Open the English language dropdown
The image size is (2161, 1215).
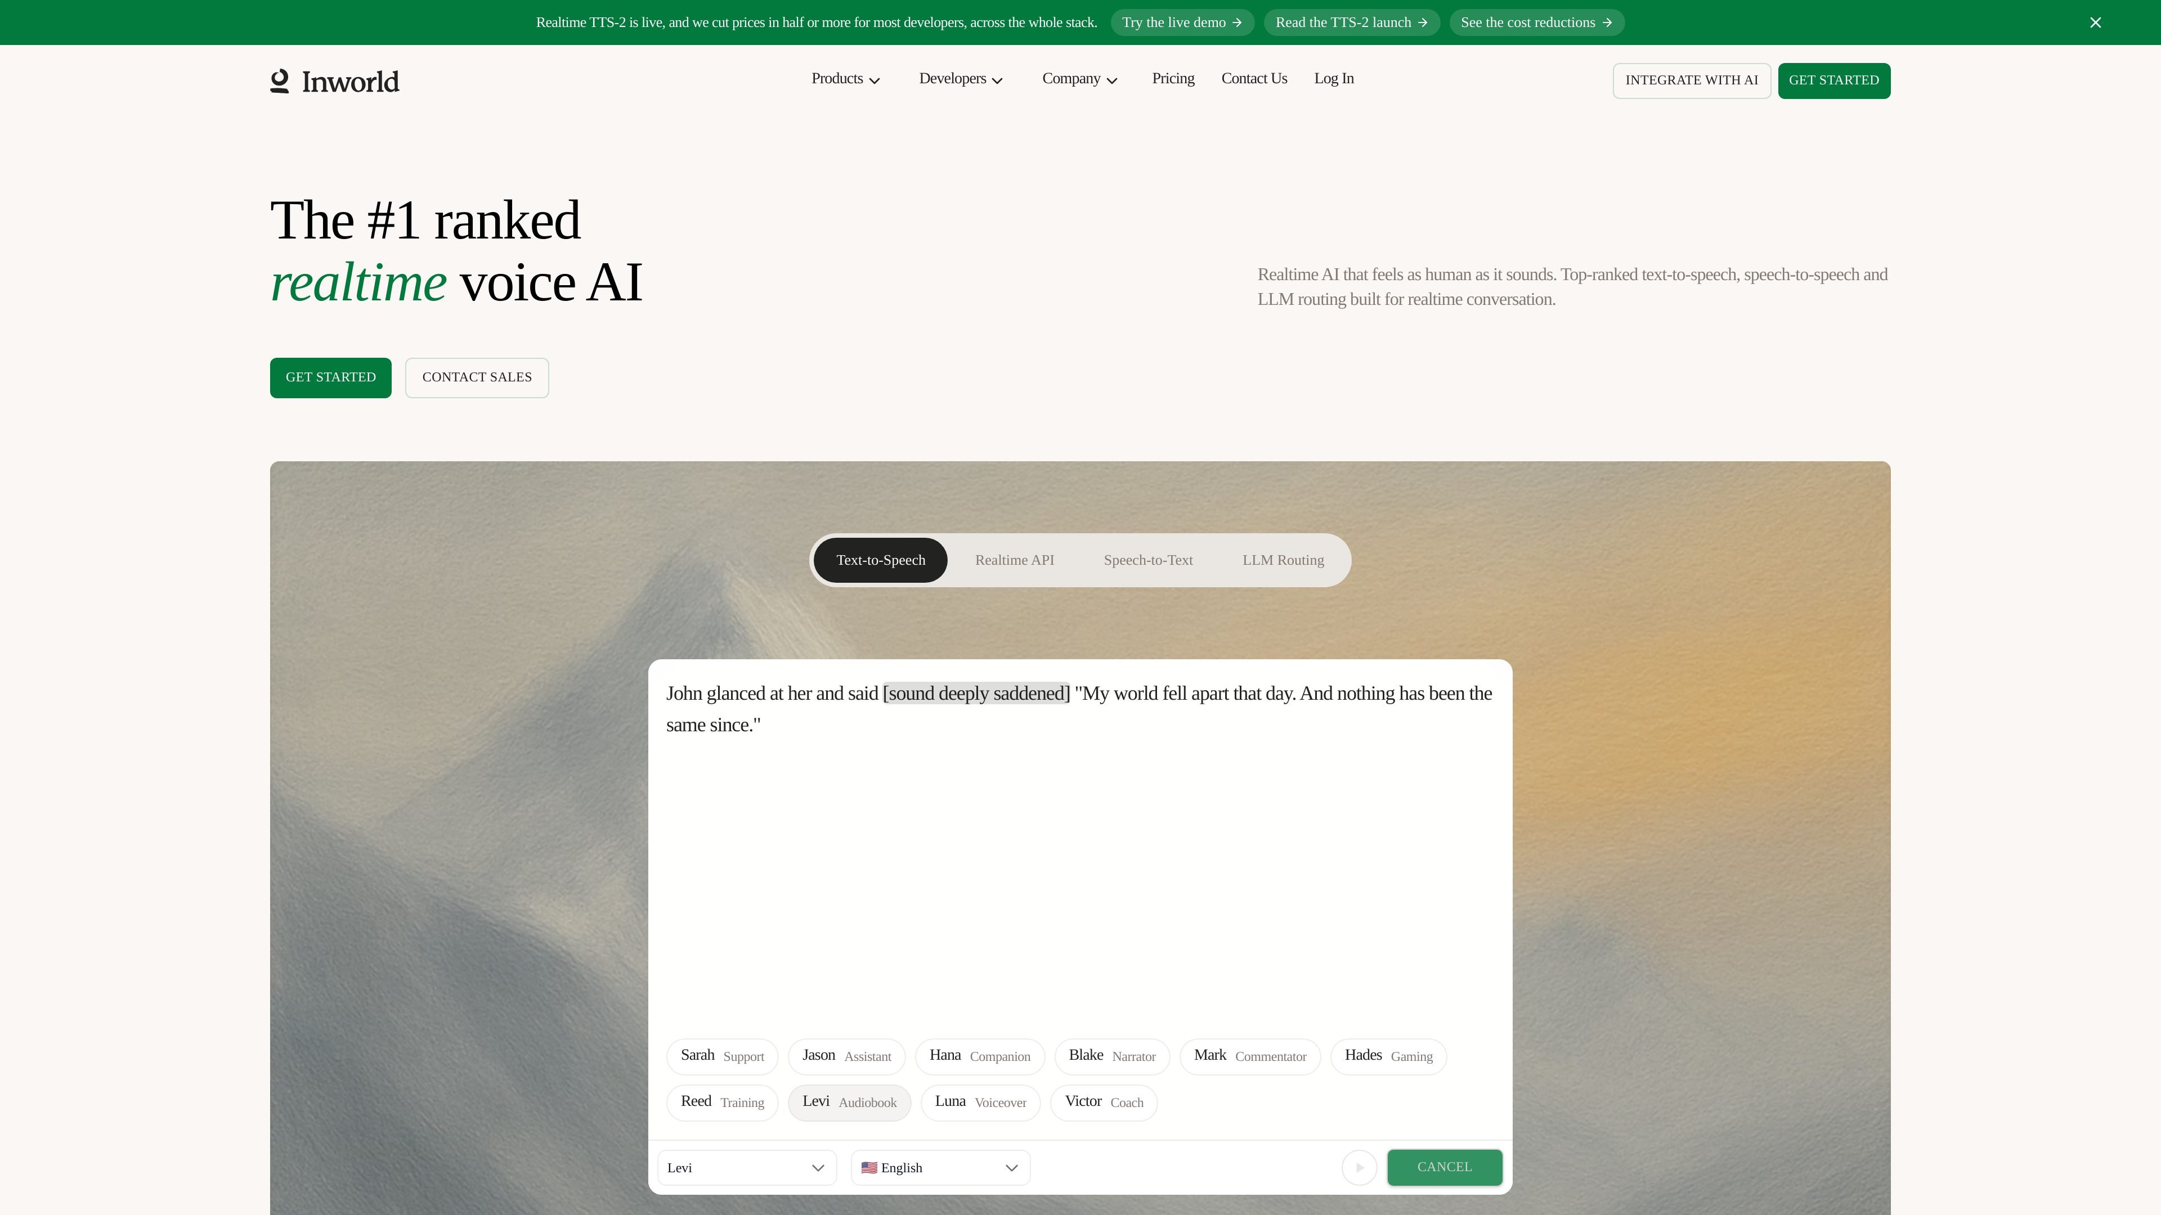coord(940,1167)
